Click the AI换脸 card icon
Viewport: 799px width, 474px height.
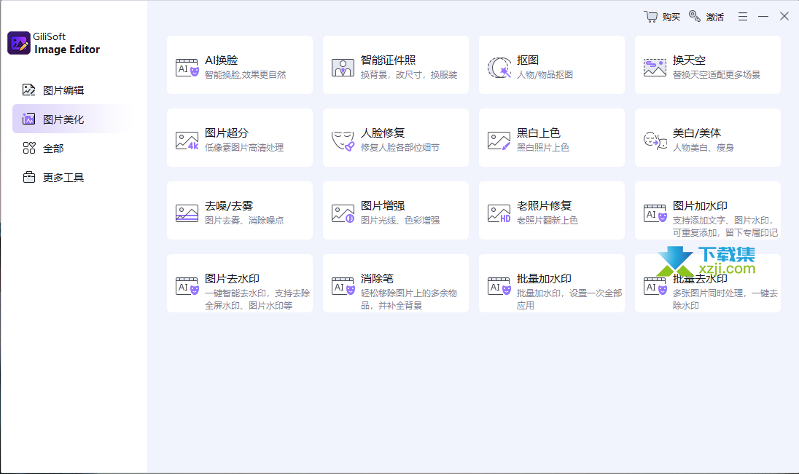click(187, 68)
